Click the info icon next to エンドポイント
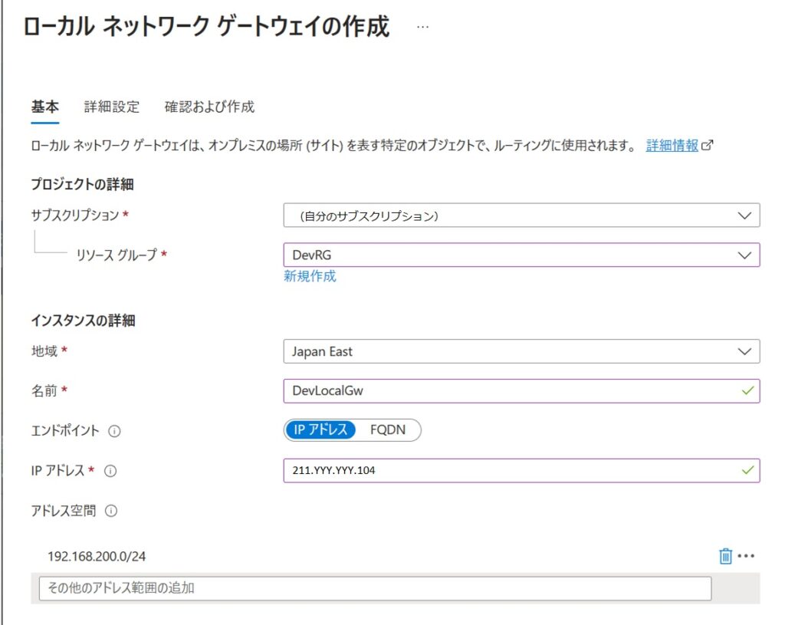This screenshot has width=785, height=625. click(x=115, y=431)
